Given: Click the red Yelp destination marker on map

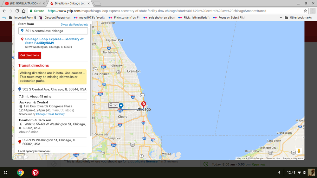Looking at the screenshot, I should click(x=143, y=104).
